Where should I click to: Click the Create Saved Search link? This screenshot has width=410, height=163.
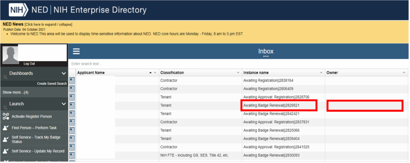click(x=52, y=84)
